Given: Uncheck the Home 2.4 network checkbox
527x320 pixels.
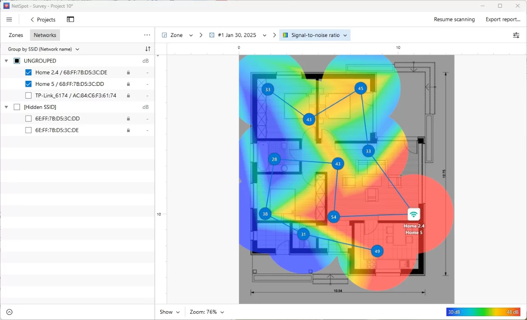Looking at the screenshot, I should pos(28,73).
